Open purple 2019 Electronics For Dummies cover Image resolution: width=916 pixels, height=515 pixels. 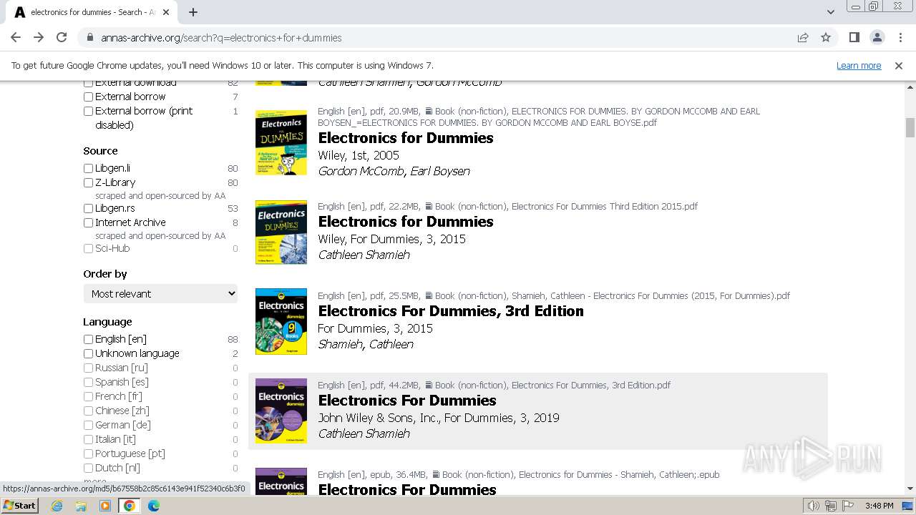click(x=281, y=411)
